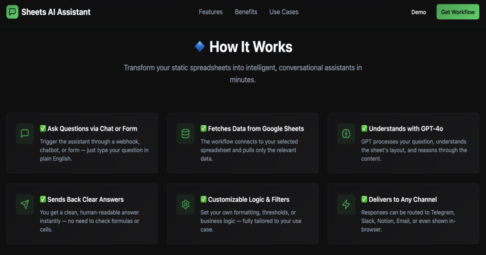Click the gear icon for Customizable Logic
The image size is (486, 255).
(185, 204)
